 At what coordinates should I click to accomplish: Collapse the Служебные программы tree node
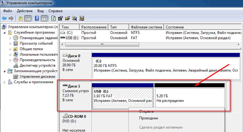tap(5, 33)
